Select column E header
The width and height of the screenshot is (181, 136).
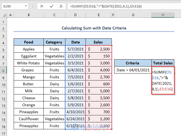pos(98,15)
